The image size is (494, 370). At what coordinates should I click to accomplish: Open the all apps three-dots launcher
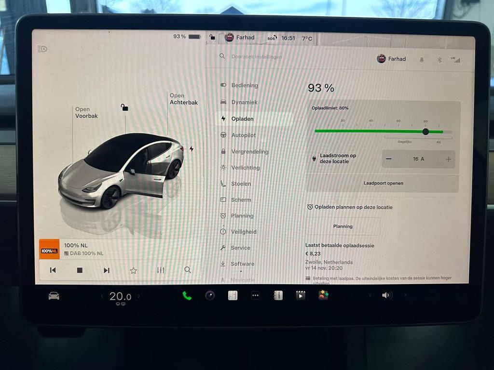click(x=255, y=296)
